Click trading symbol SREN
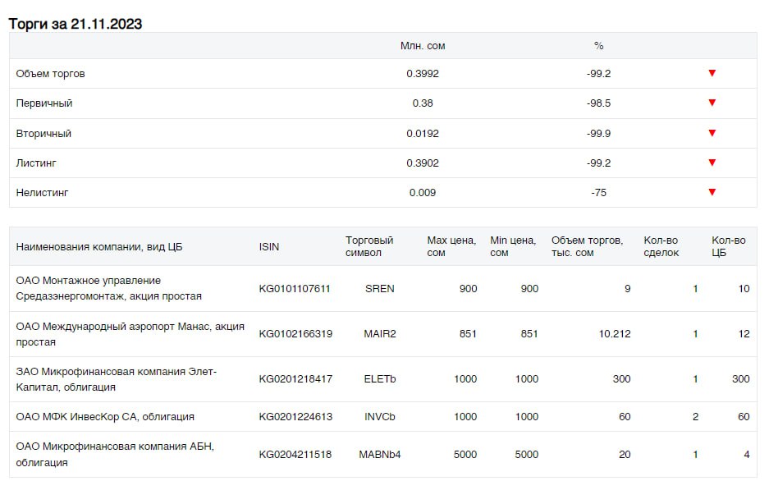769x481 pixels. tap(380, 288)
